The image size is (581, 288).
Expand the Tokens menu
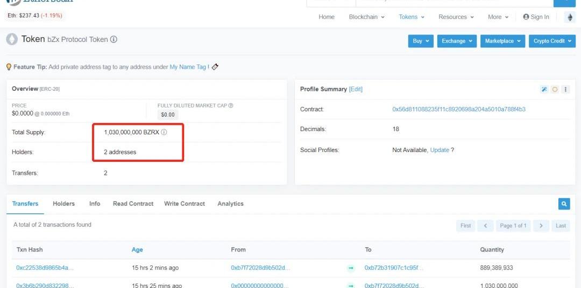[x=412, y=17]
